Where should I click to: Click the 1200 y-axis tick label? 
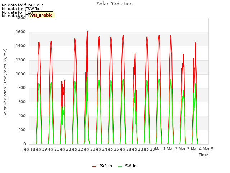point(21,60)
